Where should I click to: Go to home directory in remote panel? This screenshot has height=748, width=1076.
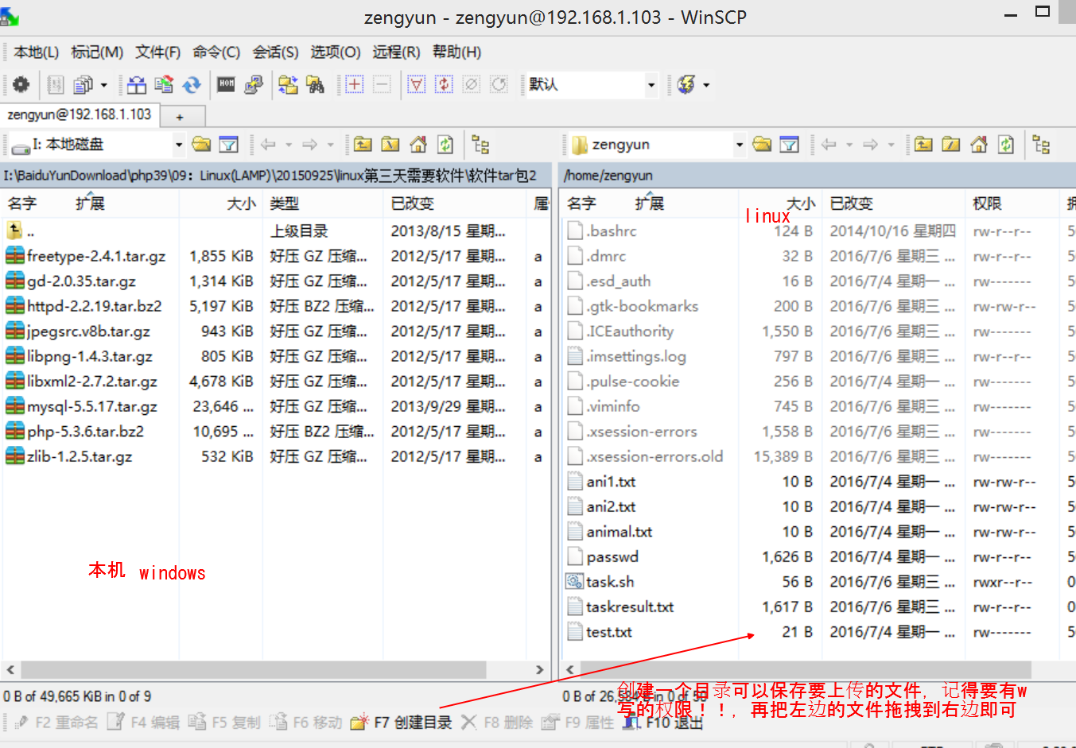(x=978, y=144)
